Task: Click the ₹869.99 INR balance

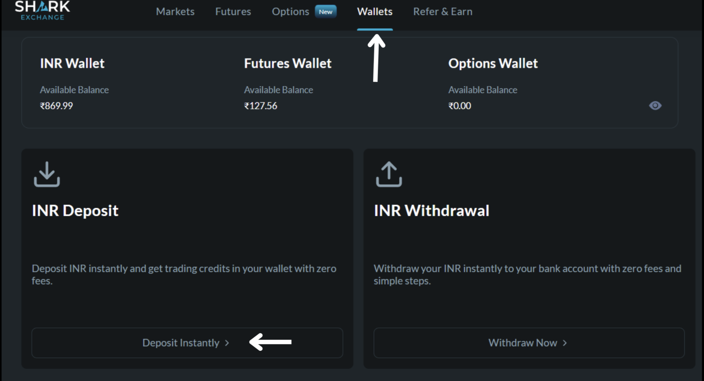Action: [x=57, y=106]
